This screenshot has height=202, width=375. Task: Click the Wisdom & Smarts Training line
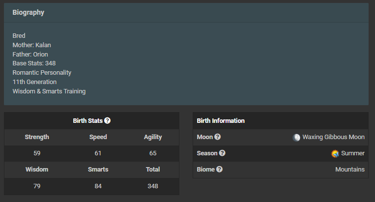pos(49,91)
